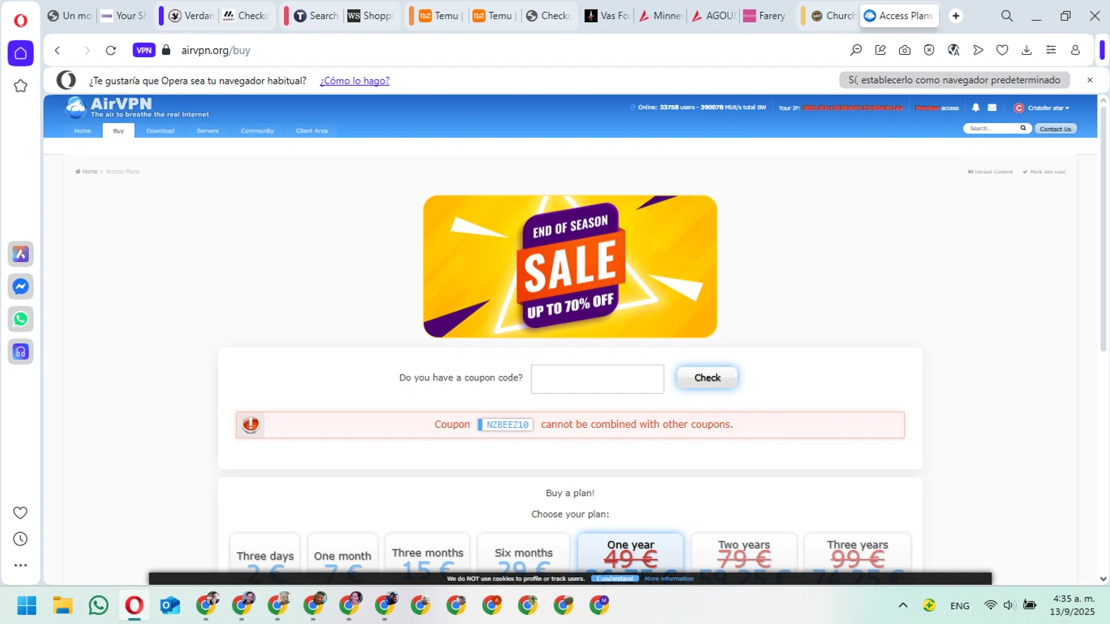The width and height of the screenshot is (1110, 624).
Task: Open AirVPN Client Area menu item
Action: pyautogui.click(x=312, y=131)
